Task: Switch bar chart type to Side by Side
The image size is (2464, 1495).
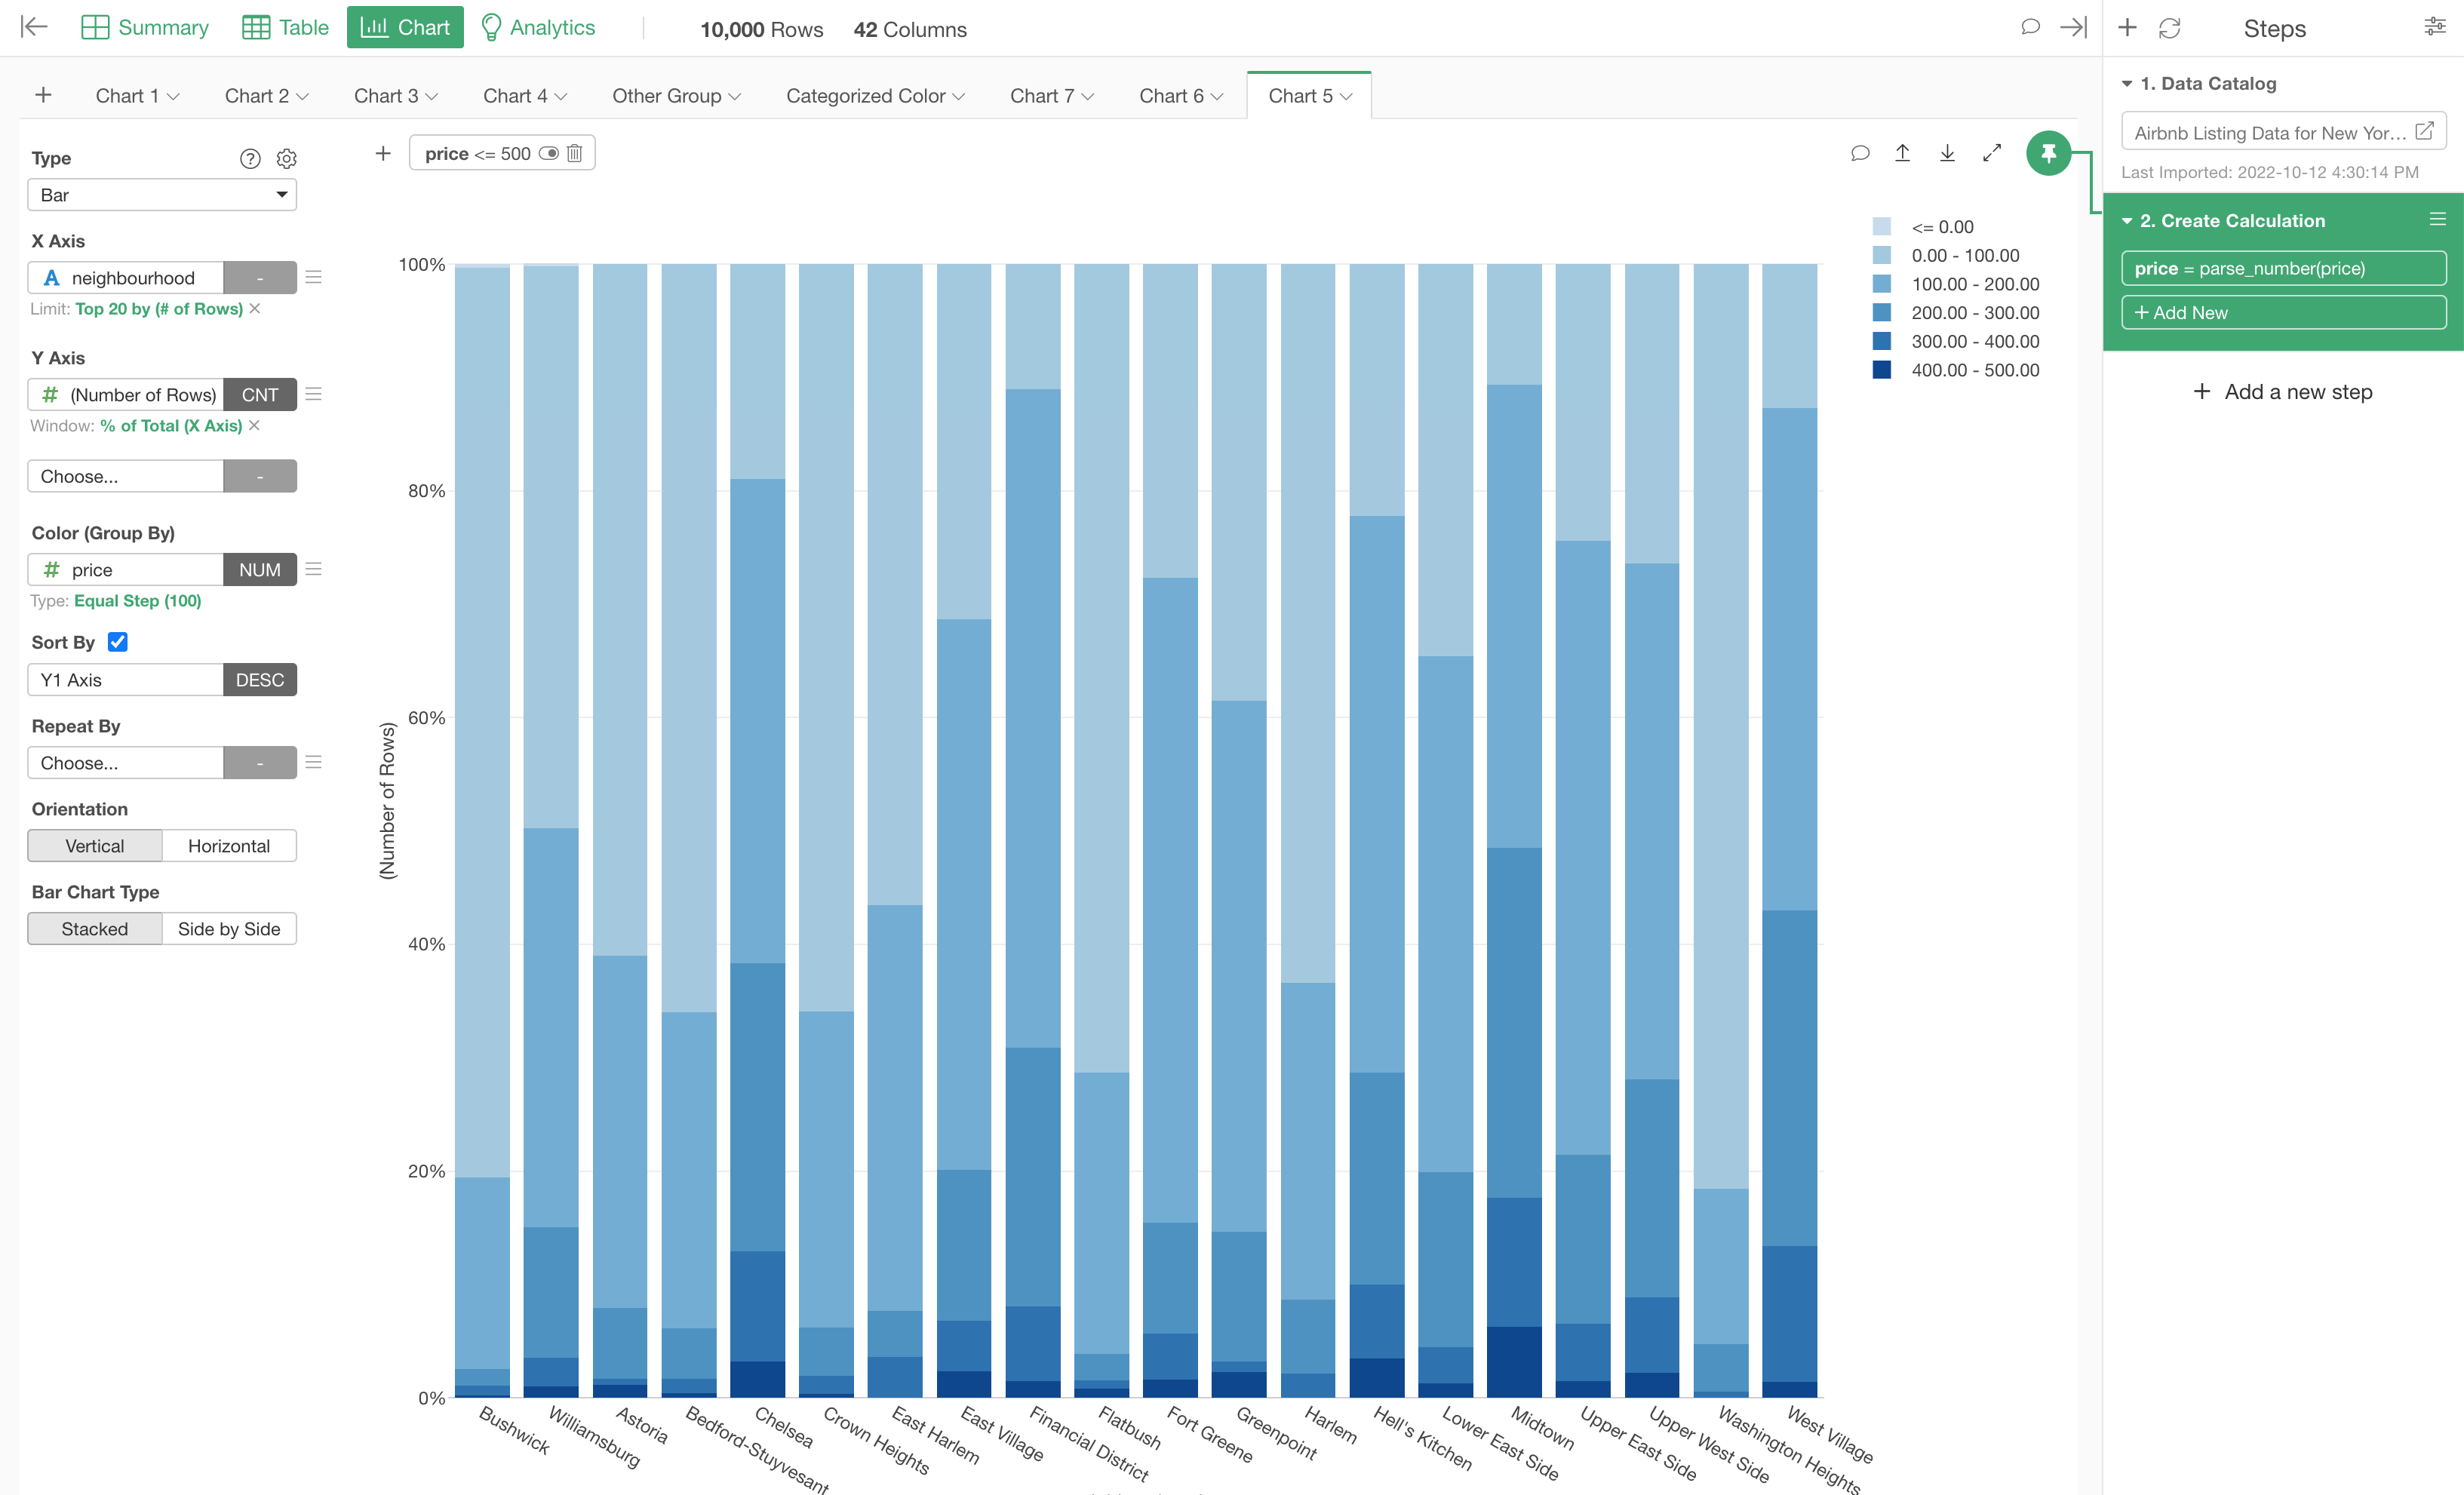Action: 229,928
